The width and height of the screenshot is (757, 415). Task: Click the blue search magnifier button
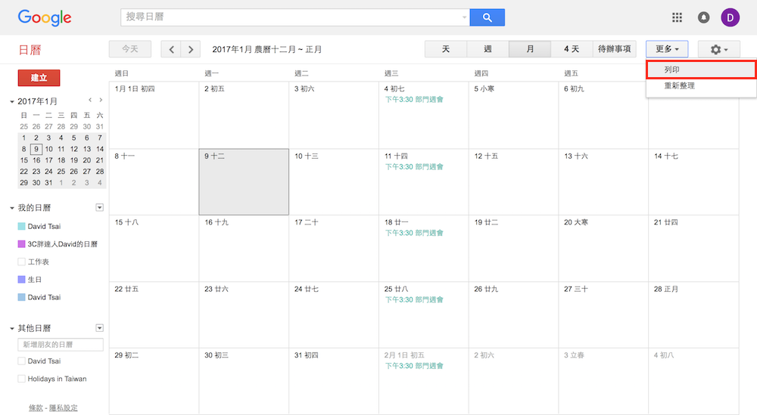[487, 17]
